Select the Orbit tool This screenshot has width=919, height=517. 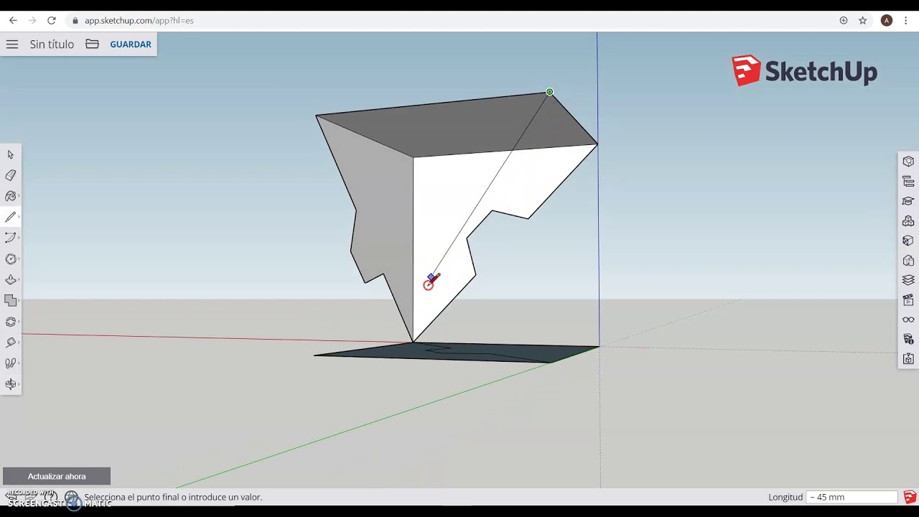point(10,384)
